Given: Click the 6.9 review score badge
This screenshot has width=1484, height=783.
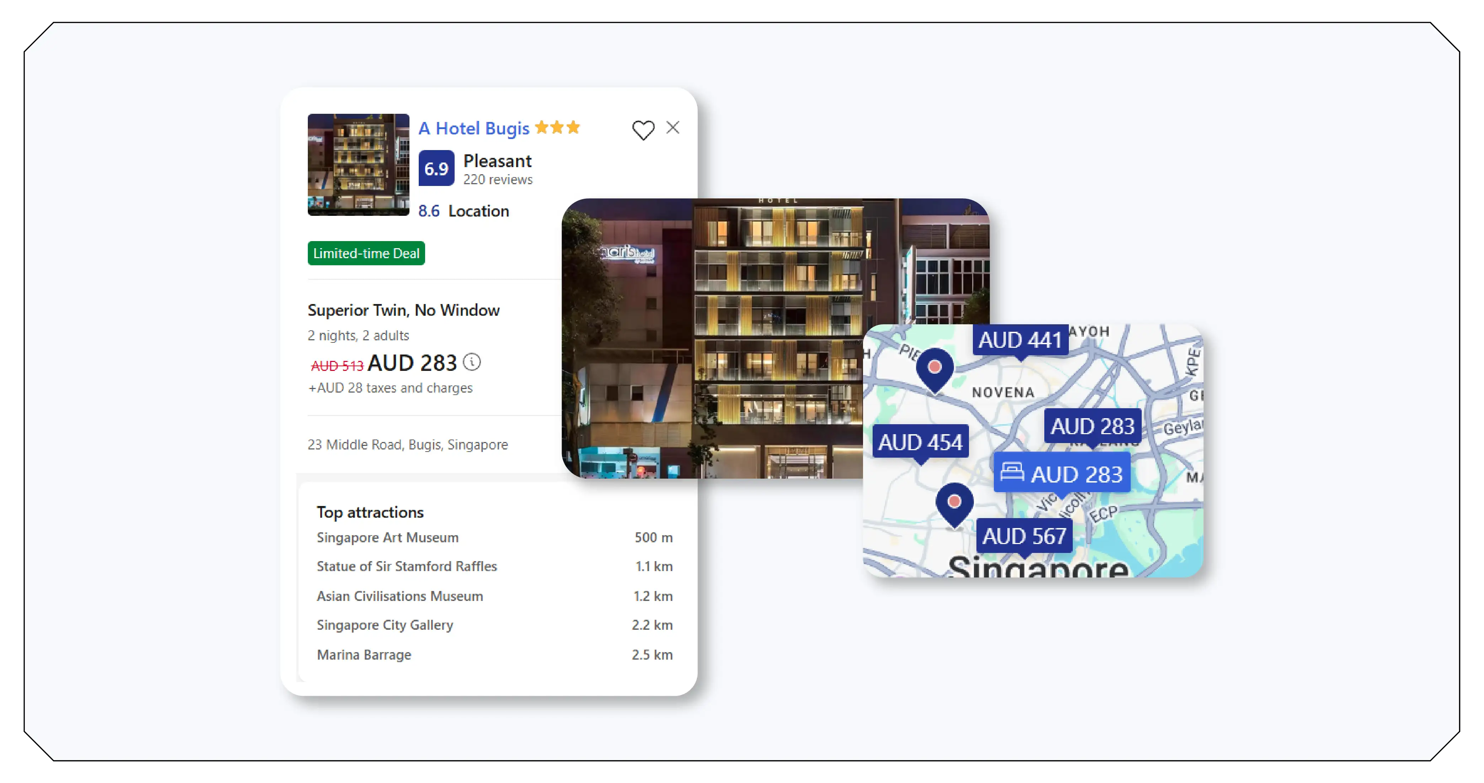Looking at the screenshot, I should (x=436, y=168).
